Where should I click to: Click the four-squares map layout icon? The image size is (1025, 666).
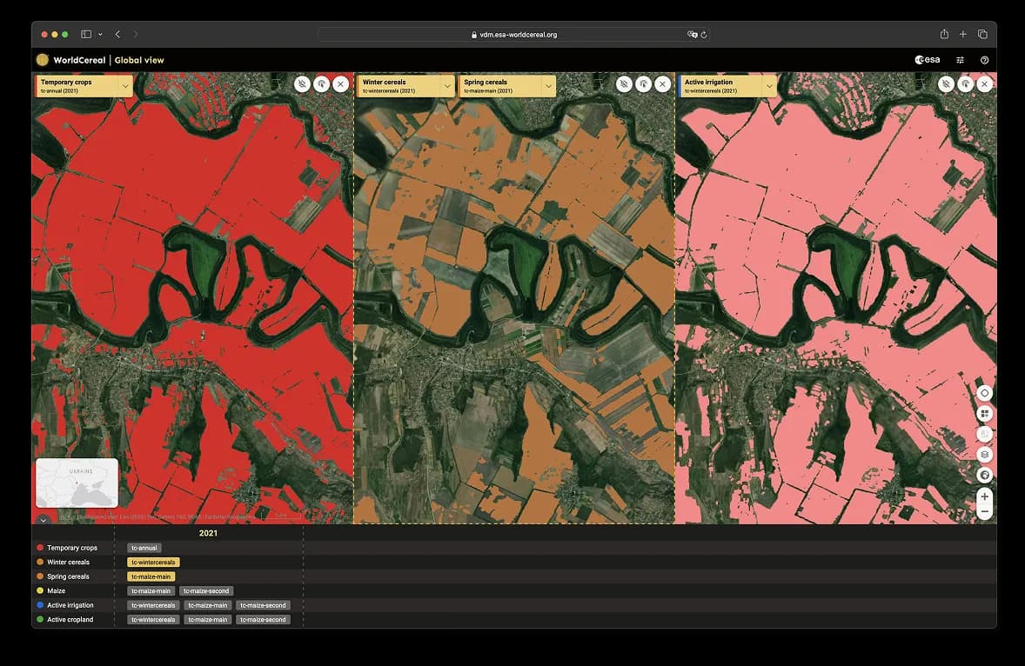point(984,414)
